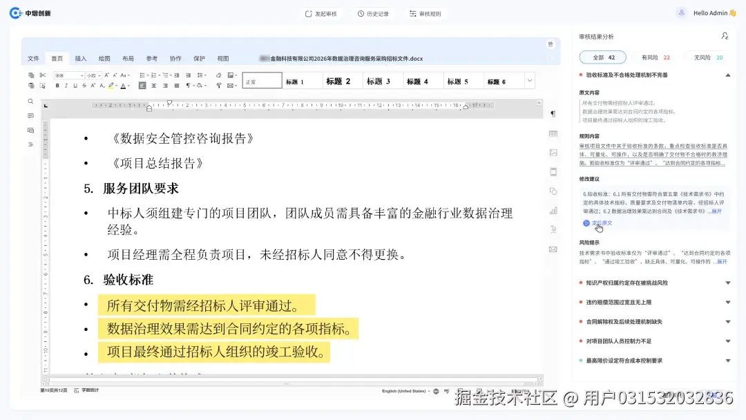Click the underline formatting icon
The image size is (746, 420).
coord(75,84)
